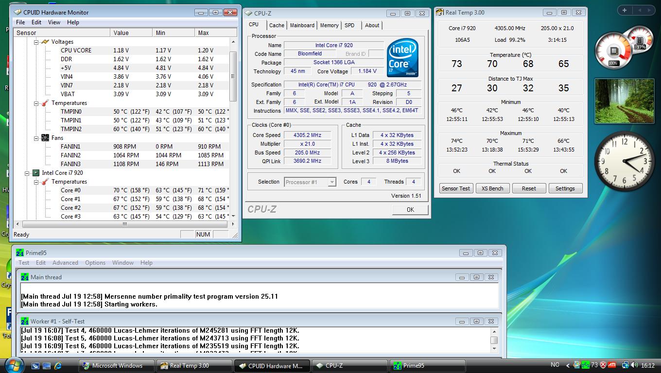Open the Windows Start orb

click(14, 365)
